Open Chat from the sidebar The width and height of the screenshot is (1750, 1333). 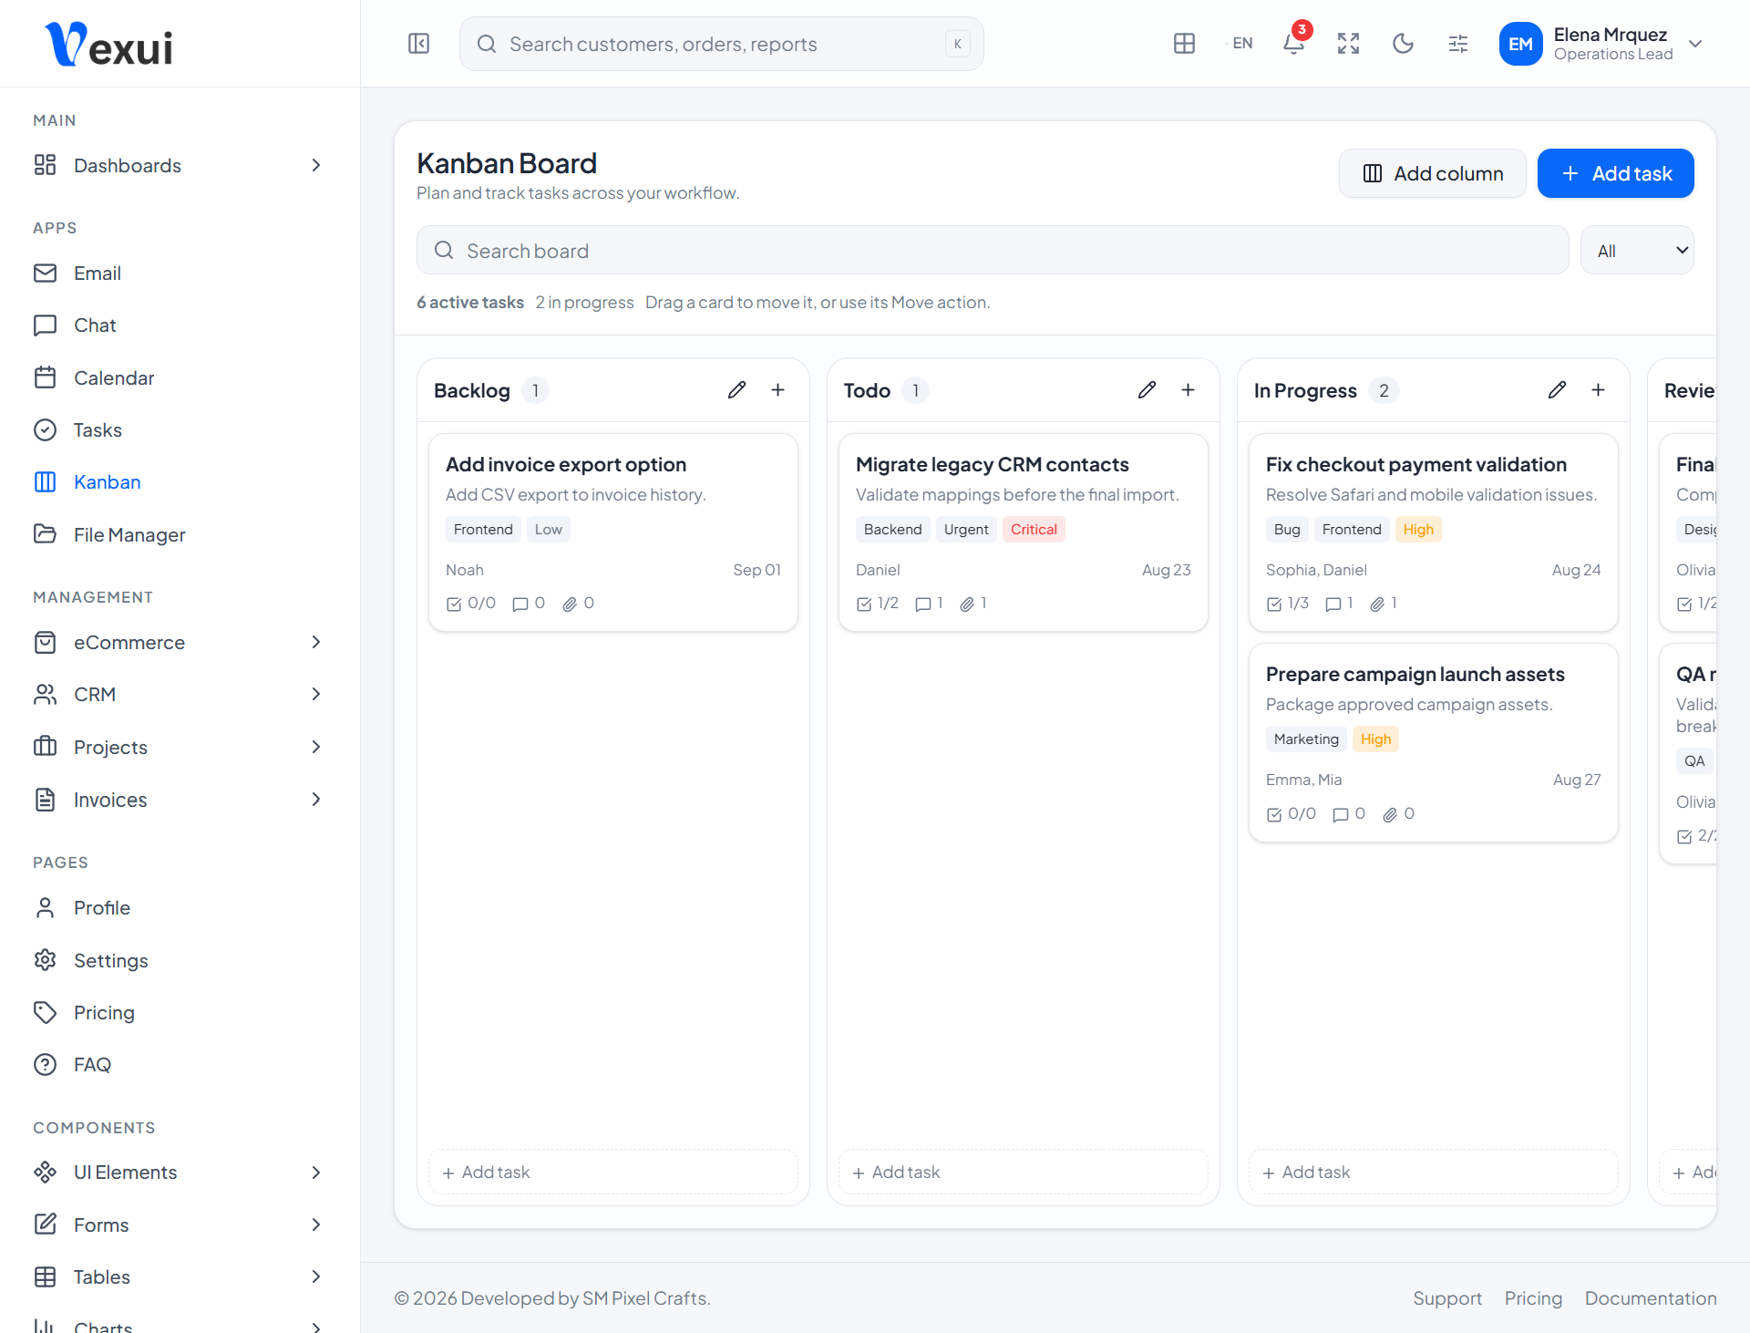coord(180,325)
